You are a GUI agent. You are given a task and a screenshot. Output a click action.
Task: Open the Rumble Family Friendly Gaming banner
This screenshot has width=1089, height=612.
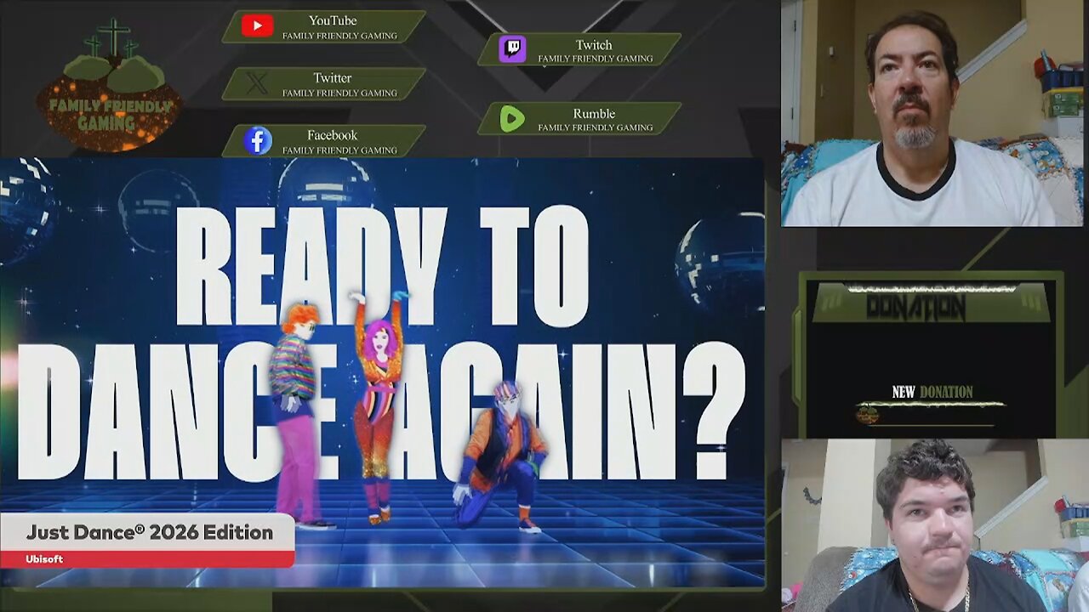(x=579, y=118)
